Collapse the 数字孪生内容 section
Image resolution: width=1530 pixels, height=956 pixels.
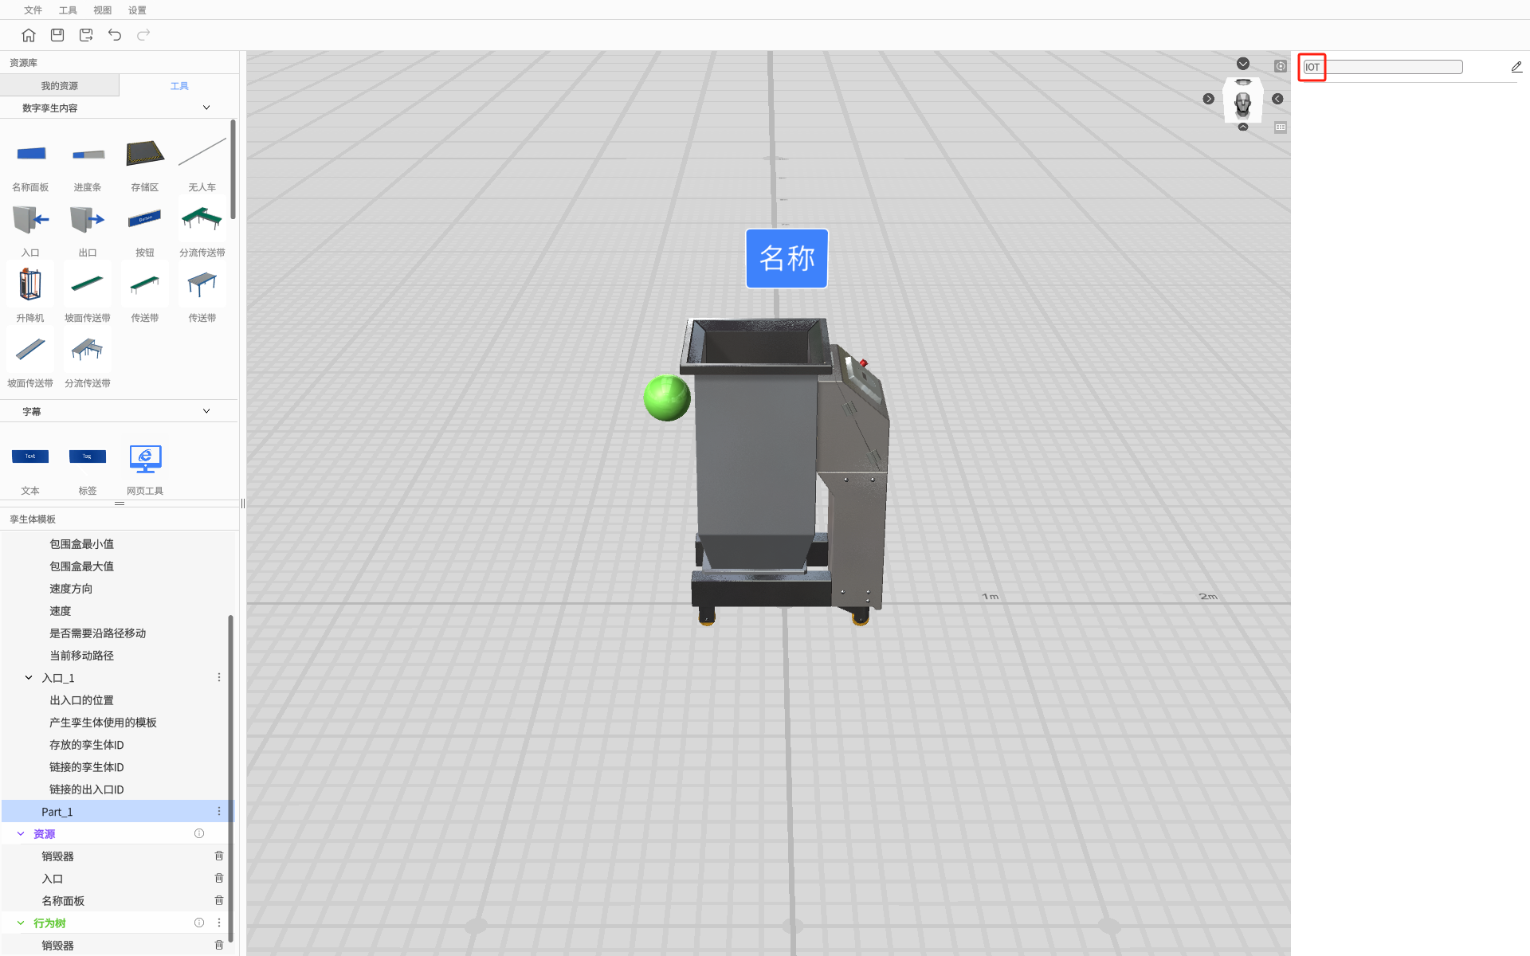tap(206, 108)
